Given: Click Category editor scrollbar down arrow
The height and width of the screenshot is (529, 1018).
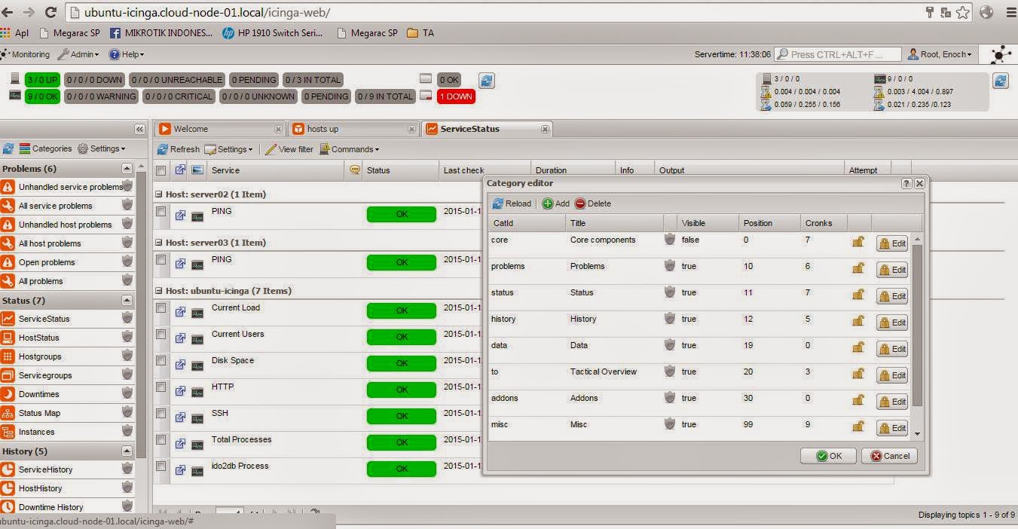Looking at the screenshot, I should (x=917, y=434).
